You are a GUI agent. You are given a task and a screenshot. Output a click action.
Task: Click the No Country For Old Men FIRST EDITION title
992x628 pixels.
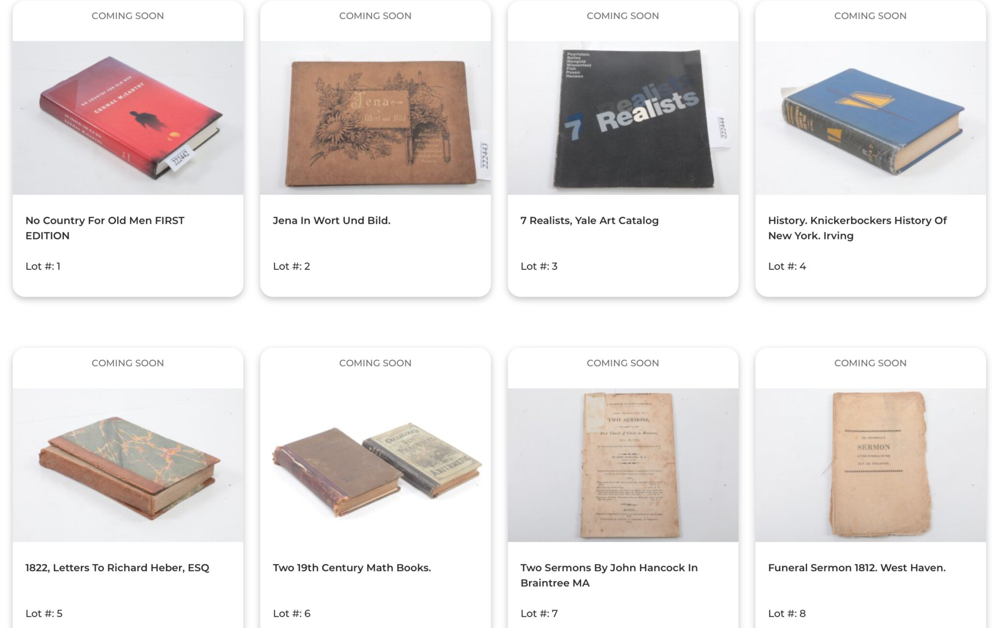pos(105,228)
